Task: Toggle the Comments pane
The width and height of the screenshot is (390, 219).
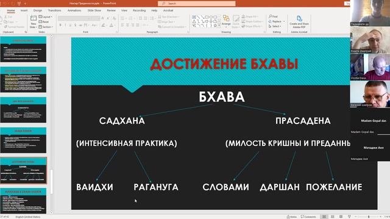Action: click(x=308, y=217)
